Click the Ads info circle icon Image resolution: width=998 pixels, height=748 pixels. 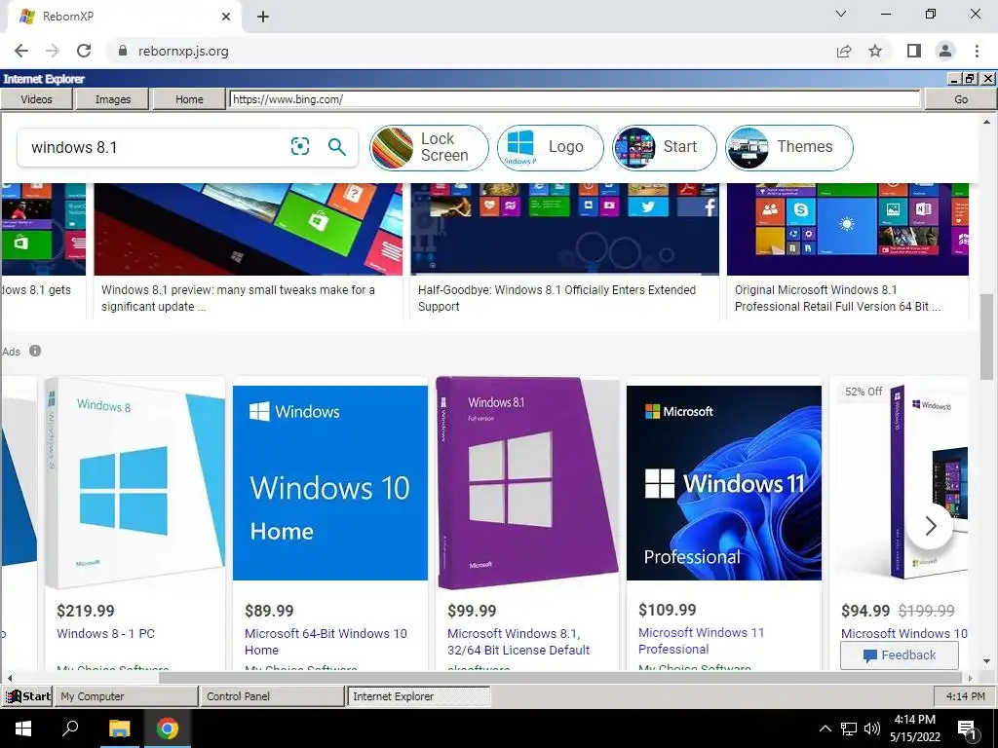pos(35,351)
